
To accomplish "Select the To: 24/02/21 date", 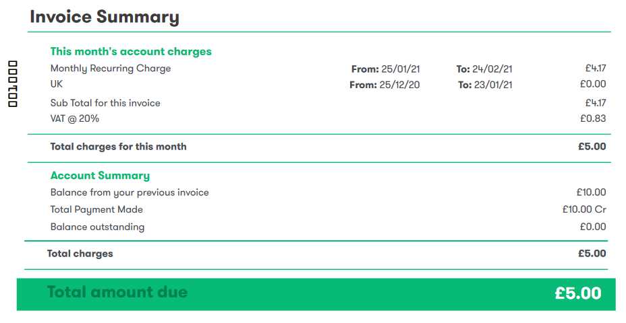I will click(x=484, y=69).
